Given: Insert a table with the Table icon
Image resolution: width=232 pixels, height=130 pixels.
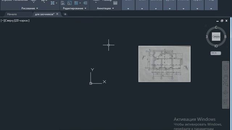Looking at the screenshot, I should pyautogui.click(x=115, y=3).
